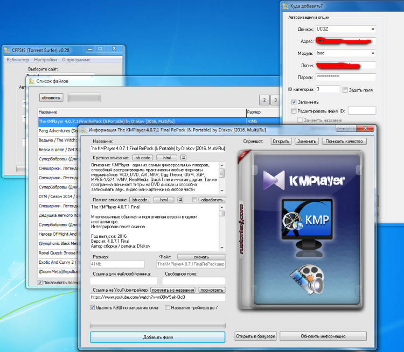Toggle Удалять КЭШ по закрытию окна
This screenshot has height=352, width=404.
click(92, 307)
